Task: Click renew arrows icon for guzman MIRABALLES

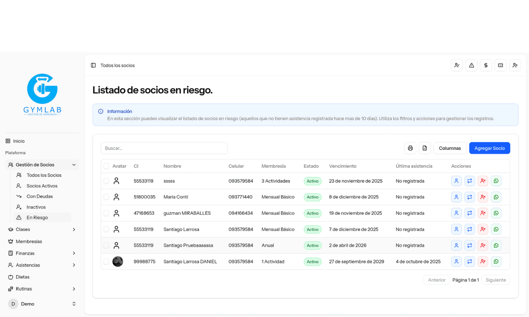Action: [x=469, y=213]
